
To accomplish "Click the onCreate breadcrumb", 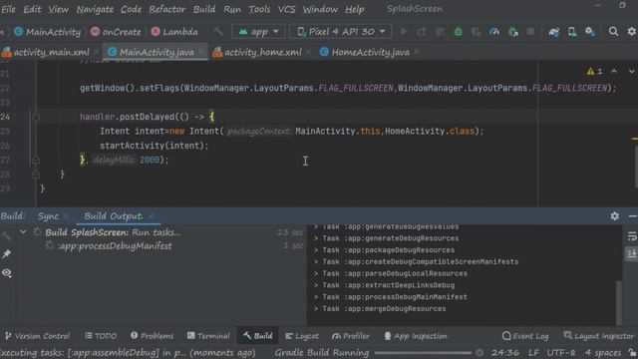I will (116, 32).
